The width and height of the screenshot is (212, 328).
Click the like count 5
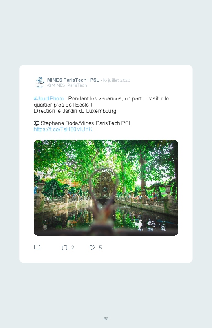point(100,248)
